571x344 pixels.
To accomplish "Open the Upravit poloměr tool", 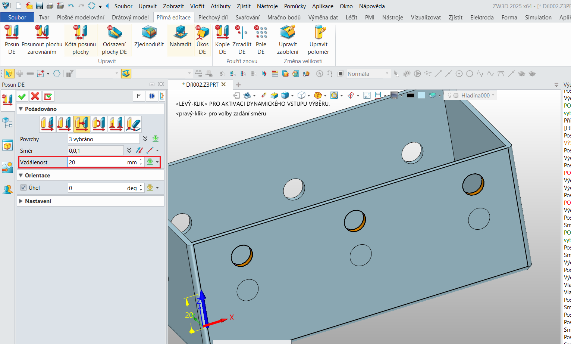I will click(319, 40).
